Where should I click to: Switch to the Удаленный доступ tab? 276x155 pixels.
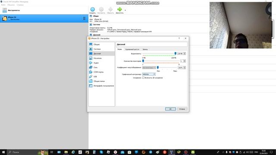click(132, 50)
